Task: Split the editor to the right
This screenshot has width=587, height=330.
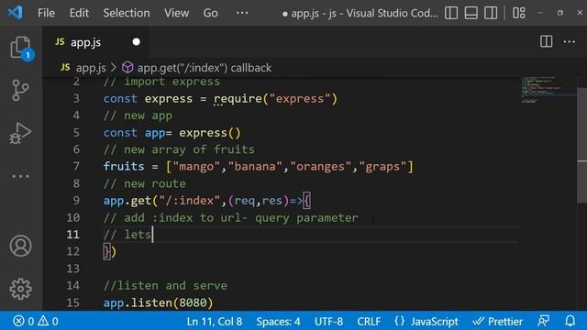Action: pos(547,41)
